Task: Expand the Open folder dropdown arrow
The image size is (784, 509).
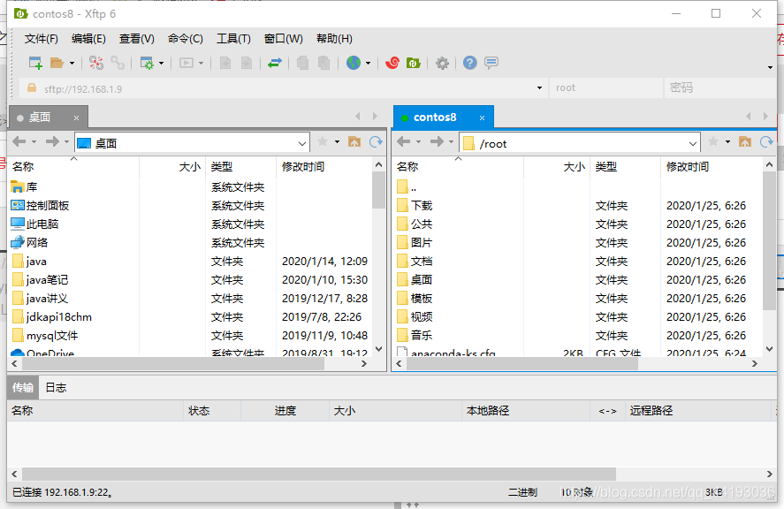Action: pos(72,63)
